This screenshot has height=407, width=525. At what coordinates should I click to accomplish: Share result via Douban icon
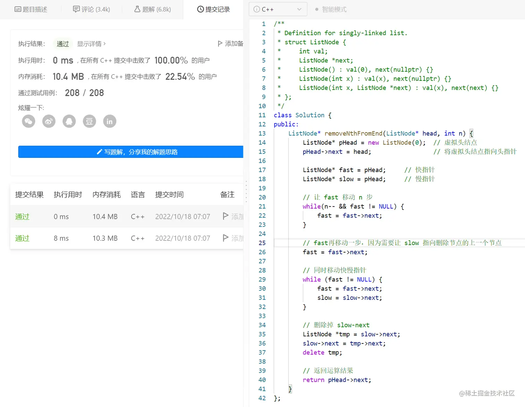(x=89, y=121)
